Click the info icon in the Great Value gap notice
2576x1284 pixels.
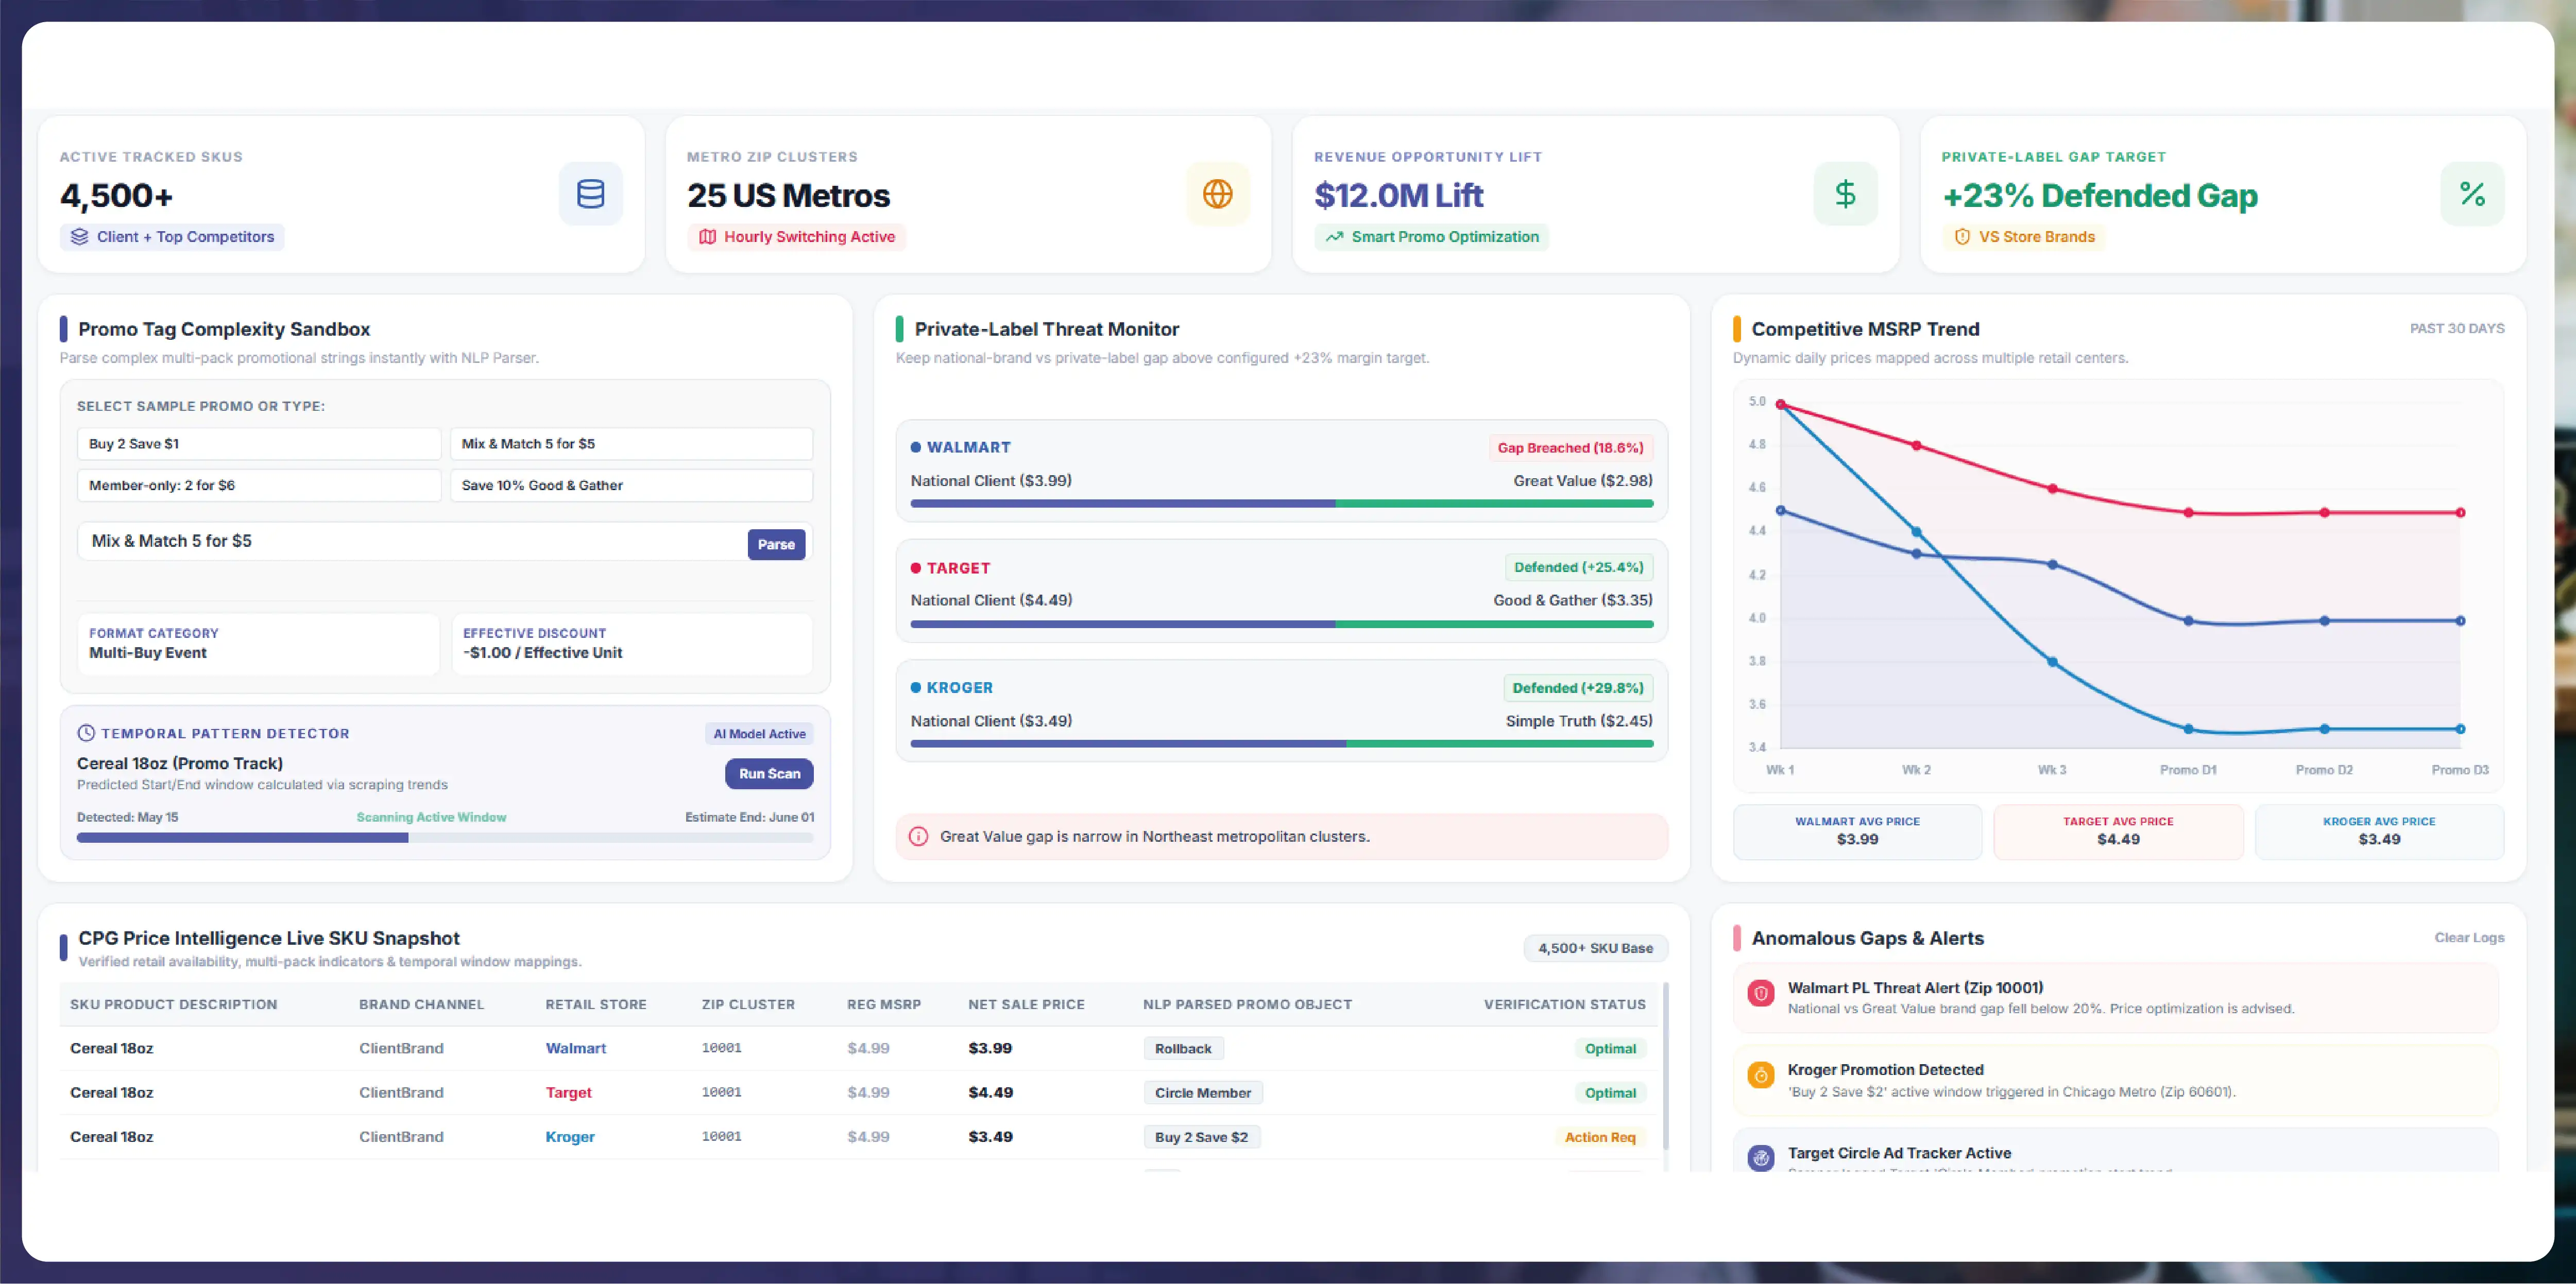(918, 836)
